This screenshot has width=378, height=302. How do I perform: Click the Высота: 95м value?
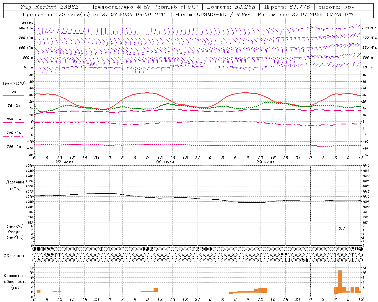[336, 7]
